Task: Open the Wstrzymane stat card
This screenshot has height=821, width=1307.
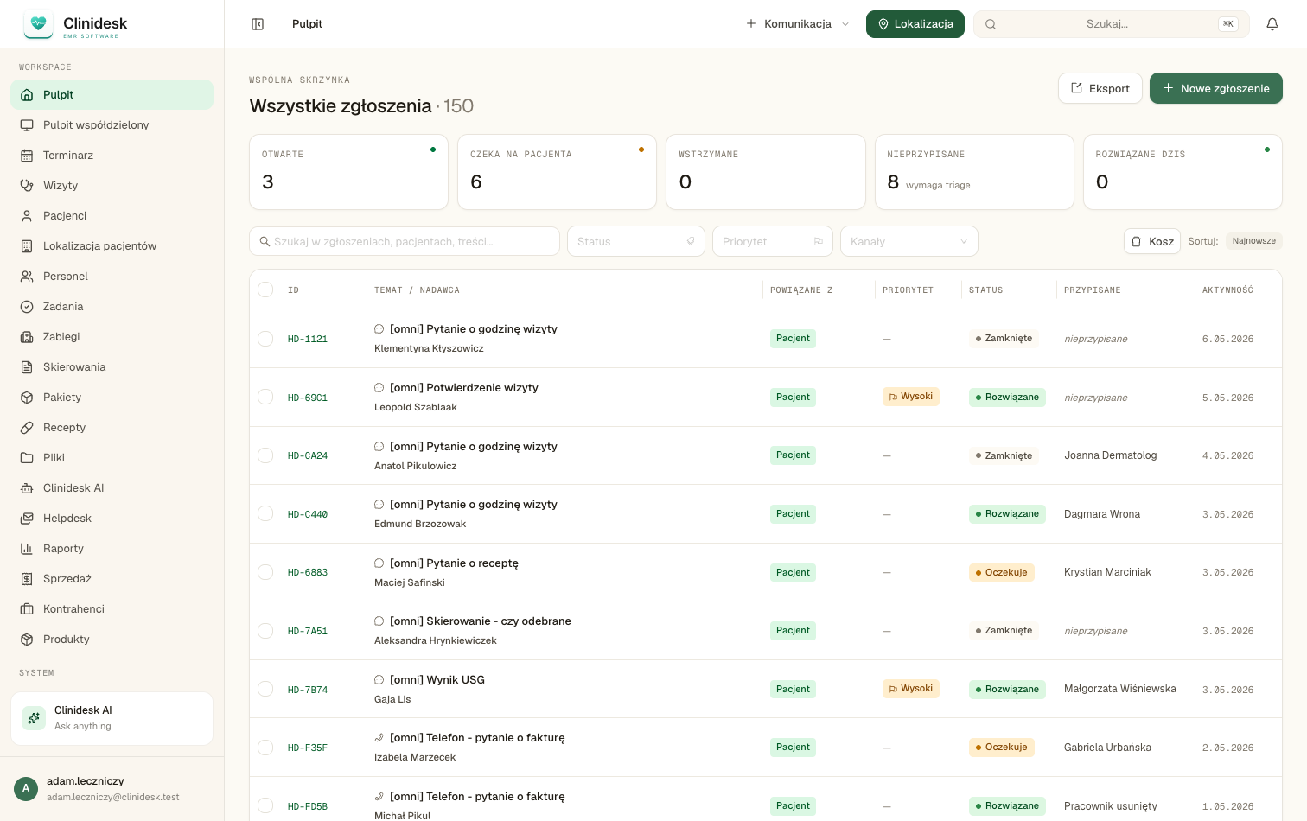Action: (766, 172)
